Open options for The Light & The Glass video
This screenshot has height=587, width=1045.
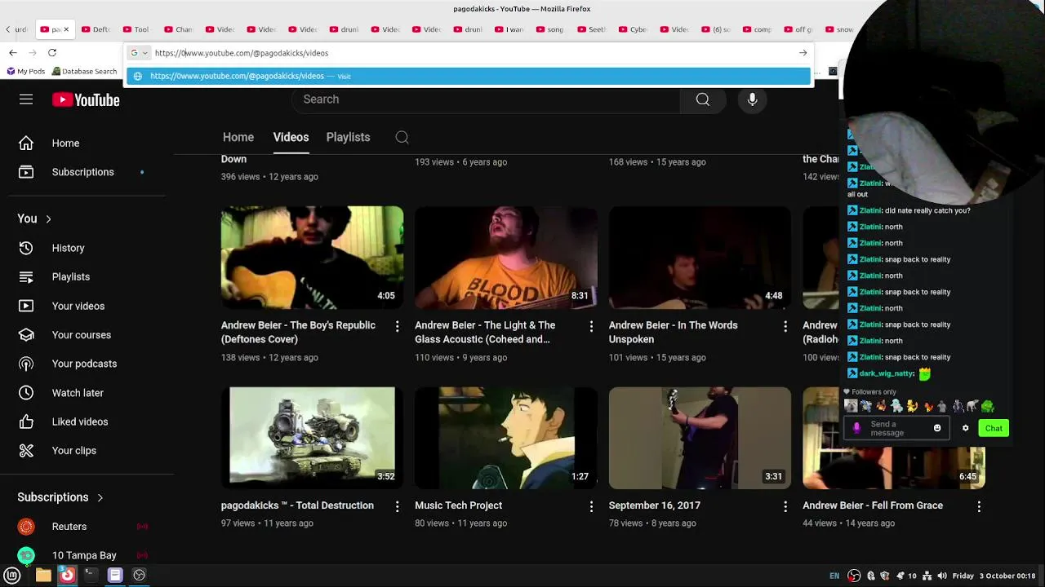(591, 326)
